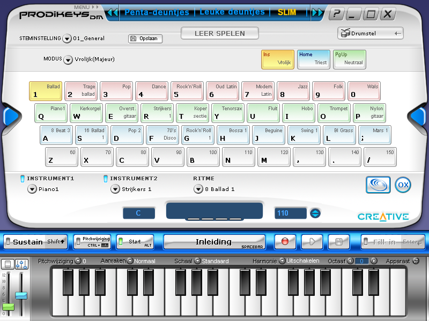Set tempo 120 with key M
429x321 pixels.
coord(274,157)
